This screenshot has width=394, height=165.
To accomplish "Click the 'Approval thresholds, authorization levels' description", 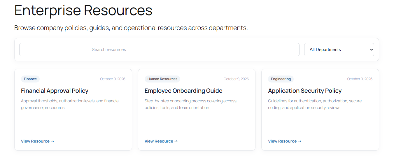I will (70, 104).
